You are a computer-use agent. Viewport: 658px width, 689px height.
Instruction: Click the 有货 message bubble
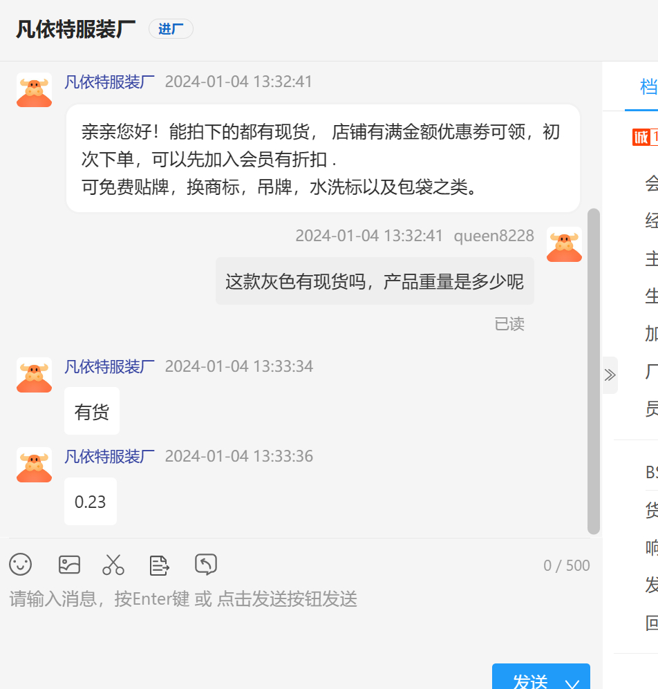(92, 411)
